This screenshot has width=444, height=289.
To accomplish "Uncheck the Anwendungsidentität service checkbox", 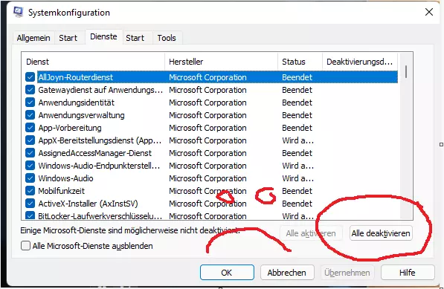I will point(30,103).
